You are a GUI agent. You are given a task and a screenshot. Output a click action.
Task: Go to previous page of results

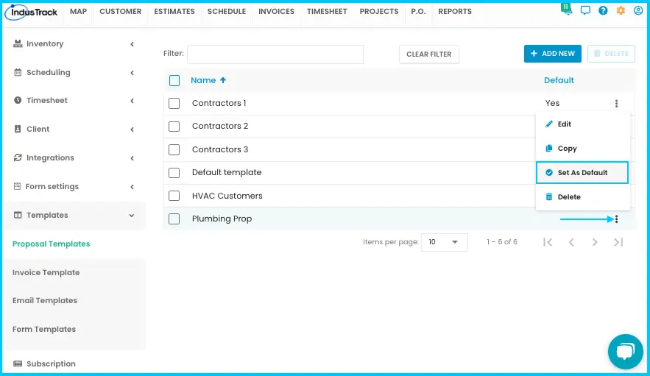click(x=571, y=242)
